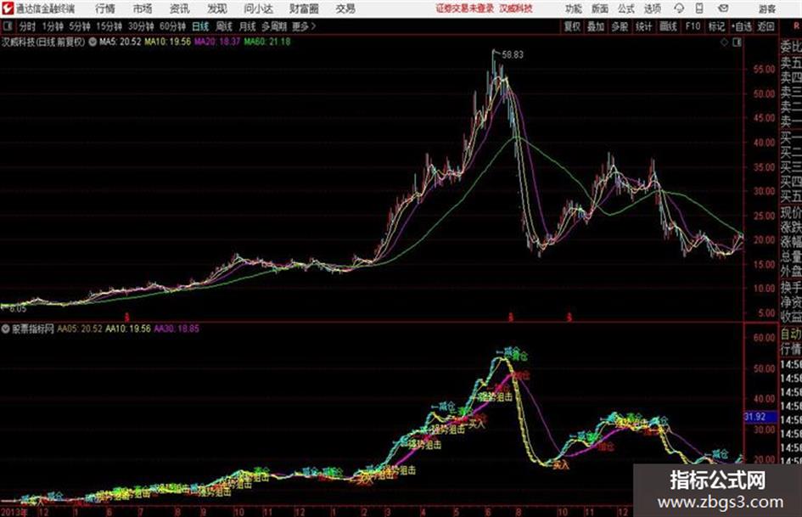Click the 返回 back button
This screenshot has width=802, height=517.
[766, 26]
